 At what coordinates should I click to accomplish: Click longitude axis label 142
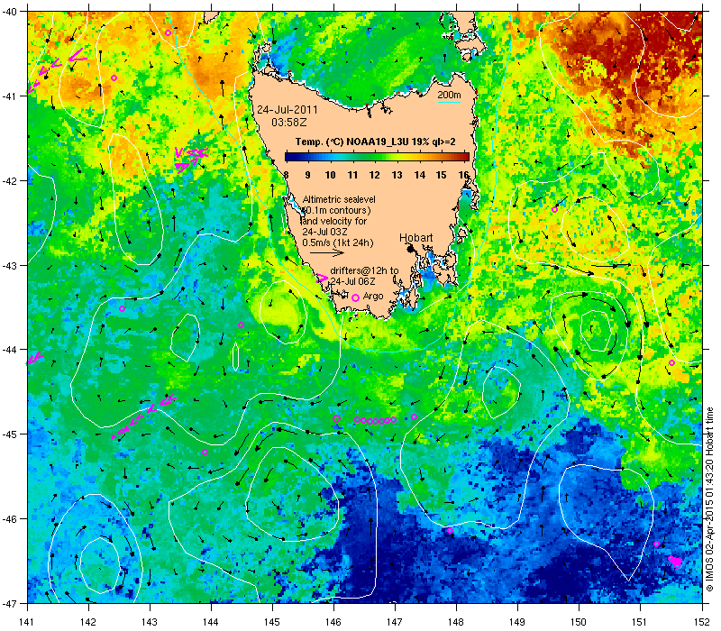point(88,622)
